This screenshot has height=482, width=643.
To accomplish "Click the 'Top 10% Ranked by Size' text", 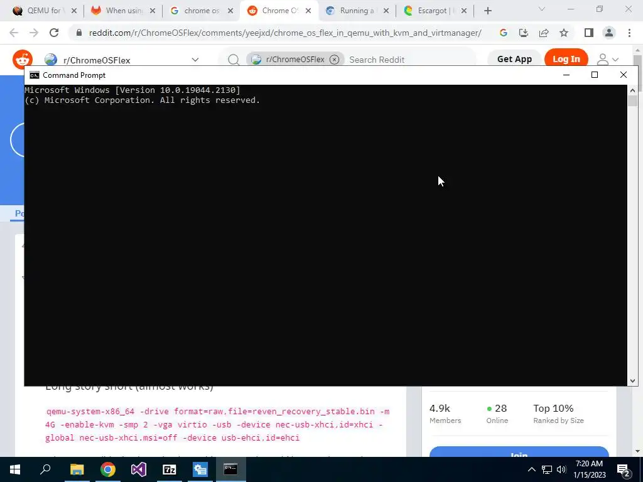I will click(x=558, y=414).
